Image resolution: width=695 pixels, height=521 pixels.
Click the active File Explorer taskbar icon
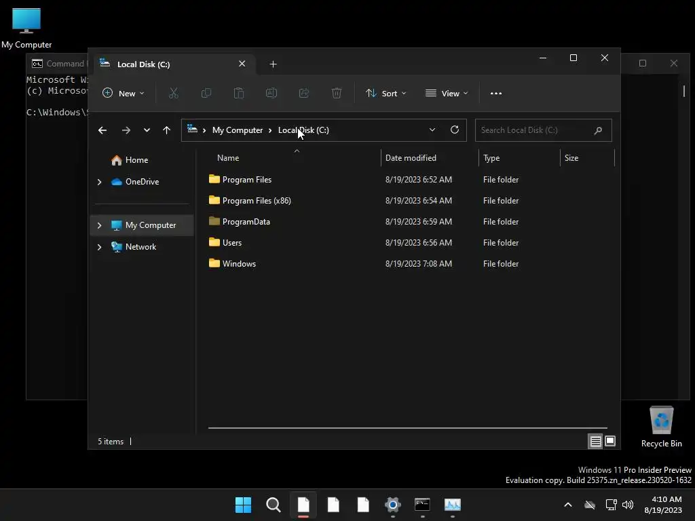click(303, 505)
